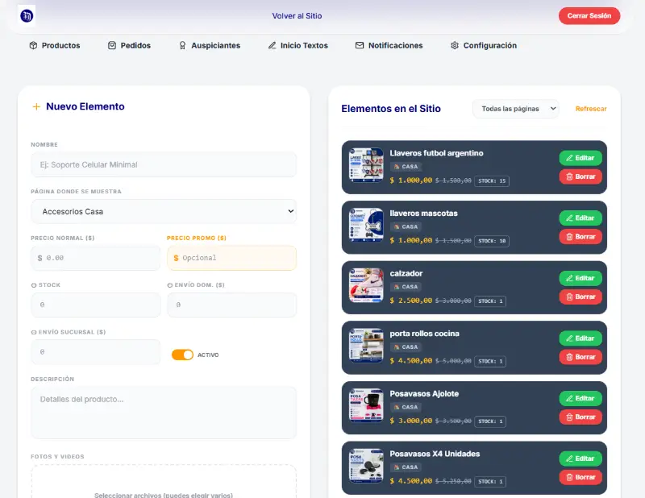Screen dimensions: 645x498
Task: Focus the Precio Promo input field
Action: tap(231, 258)
